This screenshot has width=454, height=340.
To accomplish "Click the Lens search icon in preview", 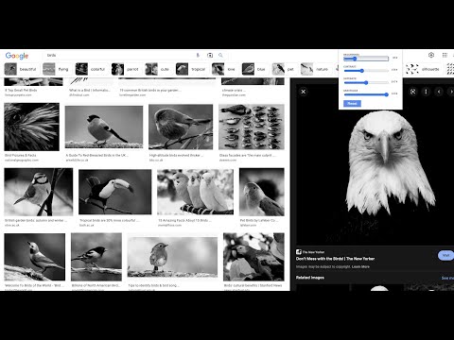I will [x=412, y=92].
